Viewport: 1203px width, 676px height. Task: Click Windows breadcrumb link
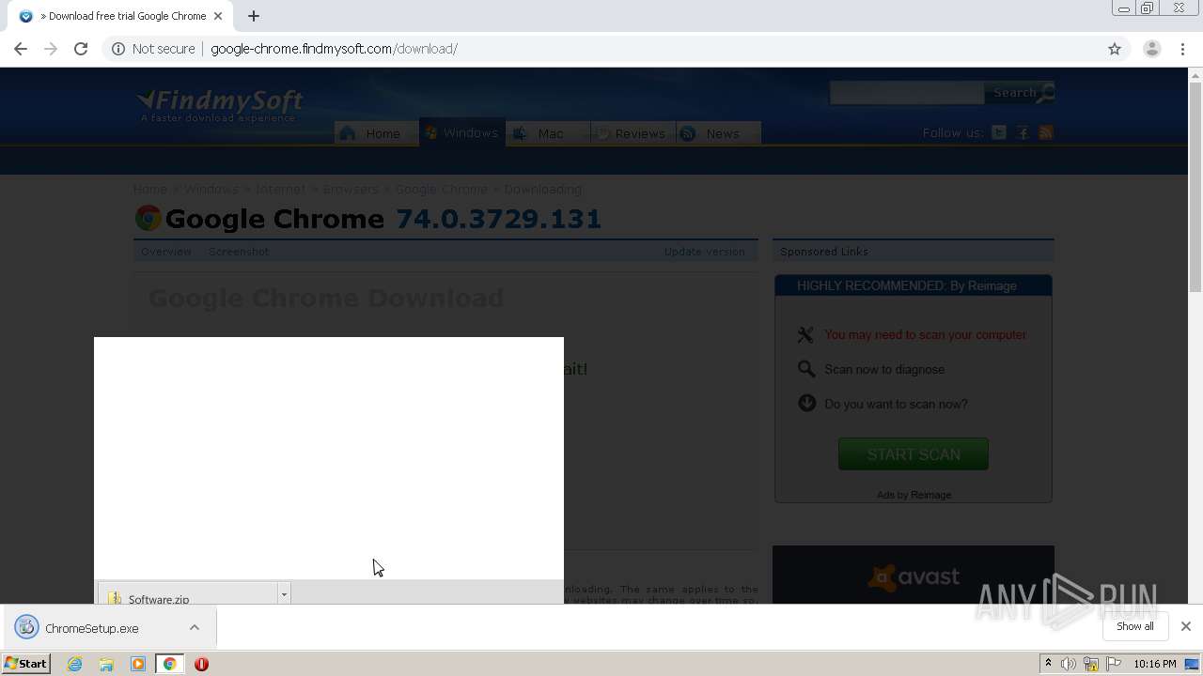pyautogui.click(x=211, y=189)
